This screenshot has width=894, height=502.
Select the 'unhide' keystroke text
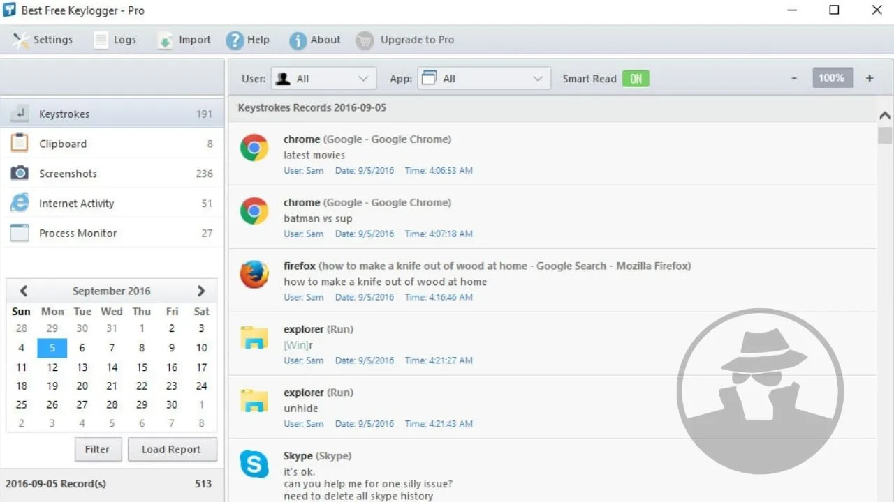(301, 409)
